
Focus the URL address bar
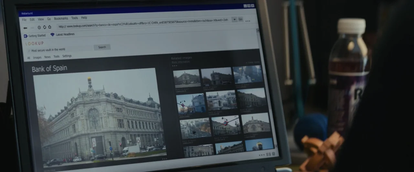pyautogui.click(x=144, y=24)
